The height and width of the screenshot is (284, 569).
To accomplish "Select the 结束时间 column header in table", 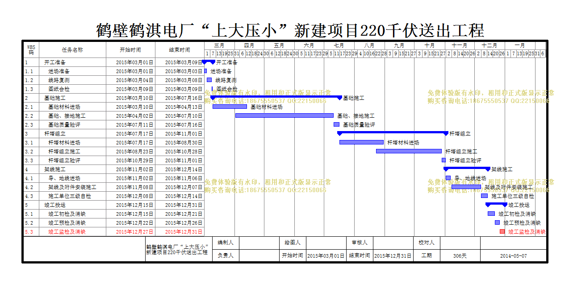I will tap(180, 49).
